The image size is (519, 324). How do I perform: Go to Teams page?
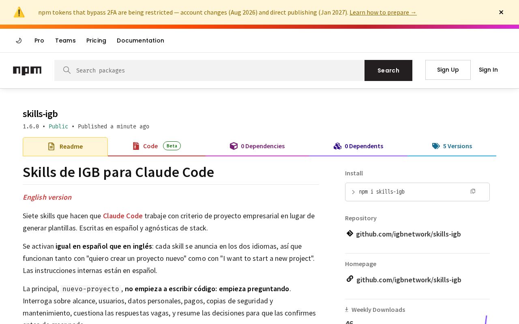coord(65,40)
